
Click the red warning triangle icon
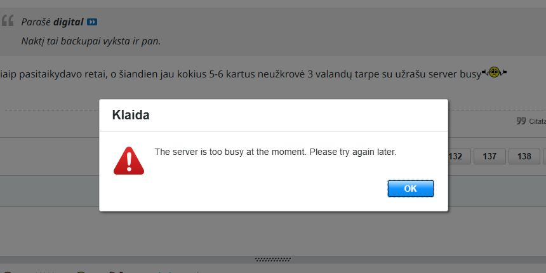pos(129,161)
